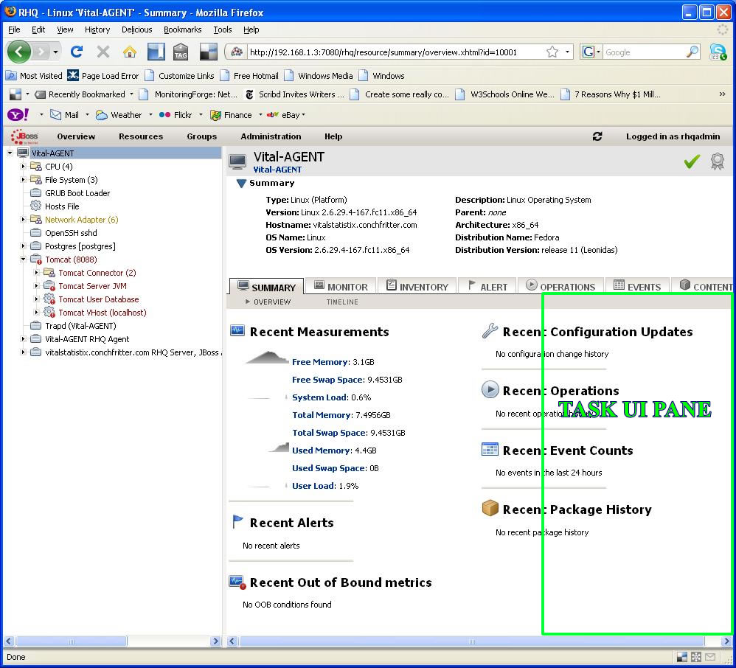The image size is (736, 668).
Task: Expand the File System (3) node
Action: [23, 179]
